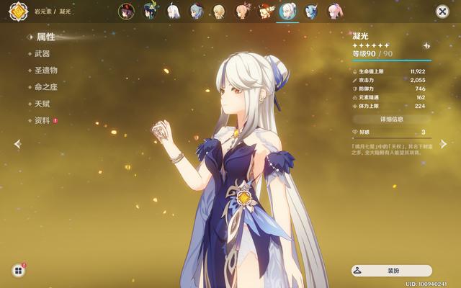Choose the blonde-haired character avatar
The width and height of the screenshot is (461, 288).
point(219,12)
